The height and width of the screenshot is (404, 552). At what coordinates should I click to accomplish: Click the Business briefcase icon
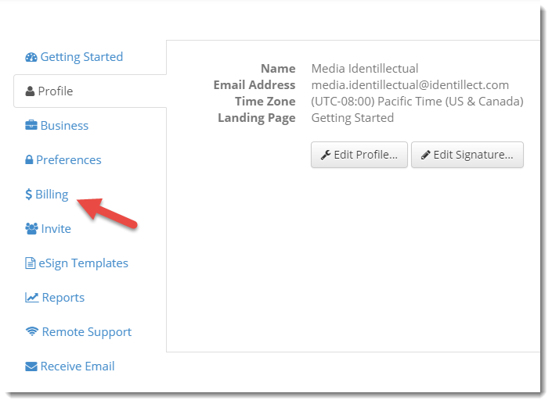(31, 126)
